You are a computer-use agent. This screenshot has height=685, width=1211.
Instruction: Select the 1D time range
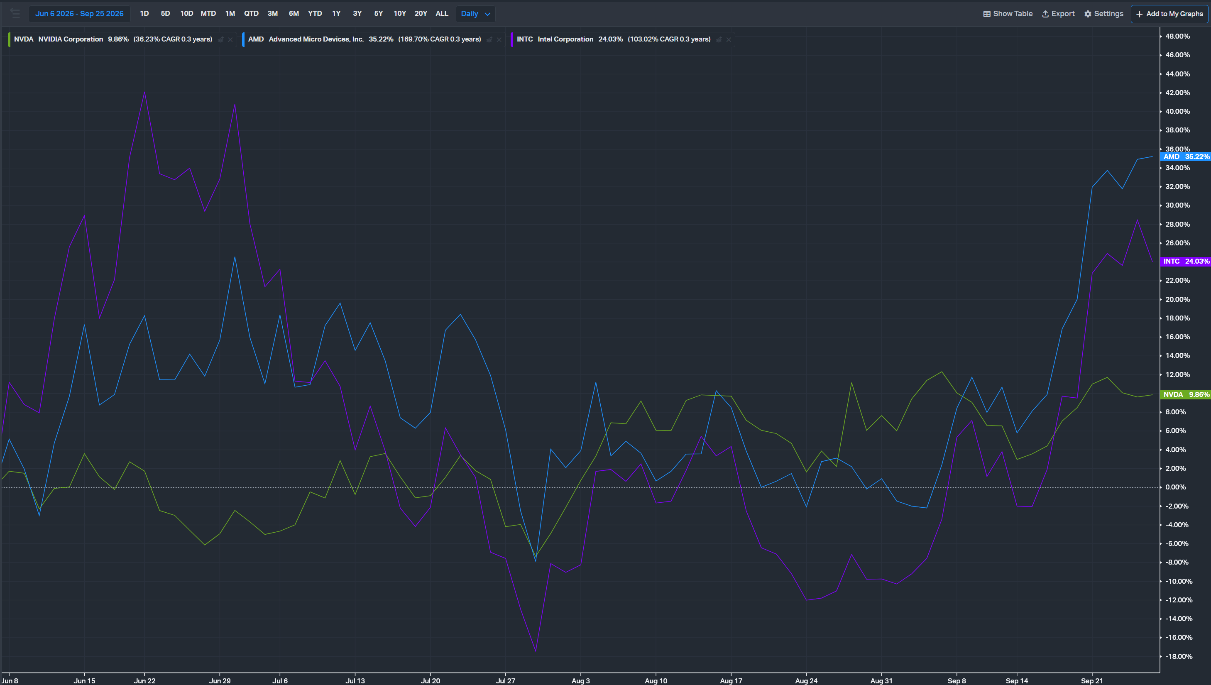coord(144,14)
